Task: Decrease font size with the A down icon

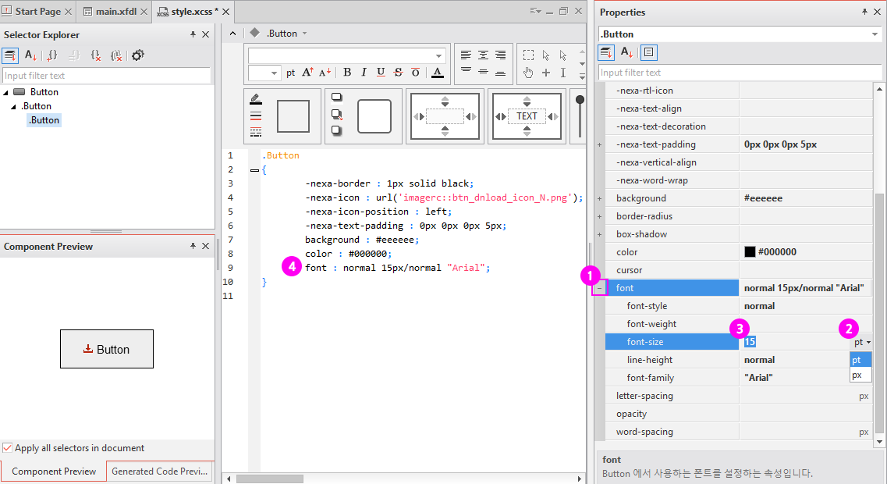Action: (325, 73)
